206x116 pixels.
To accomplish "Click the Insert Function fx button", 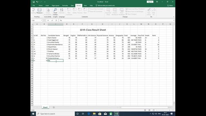I will (56, 20).
